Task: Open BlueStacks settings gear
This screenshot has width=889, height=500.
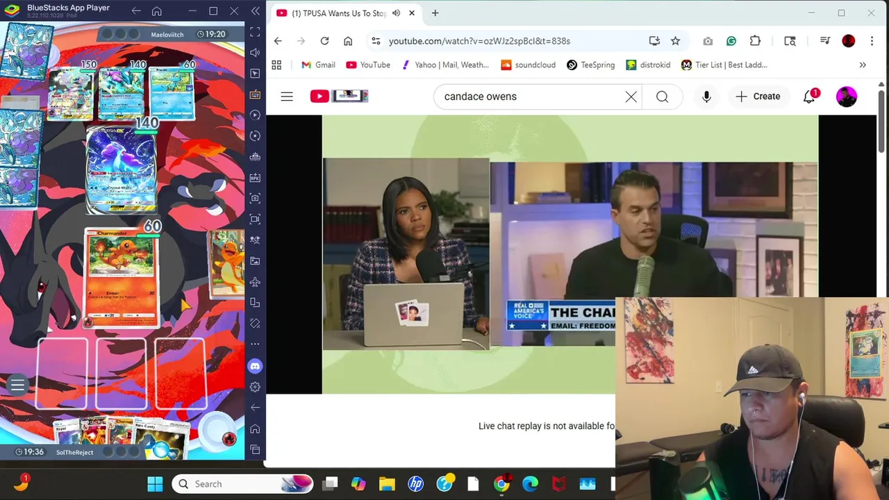Action: point(255,387)
